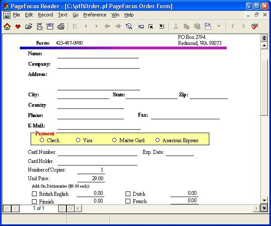Viewport: 271px width, 226px height.
Task: Click the horizontal scrollbar left arrow
Action: (x=78, y=208)
